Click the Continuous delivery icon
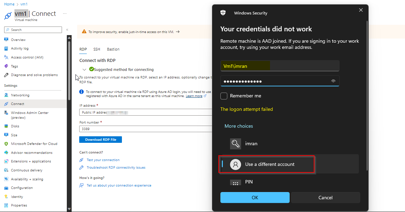 [6, 170]
